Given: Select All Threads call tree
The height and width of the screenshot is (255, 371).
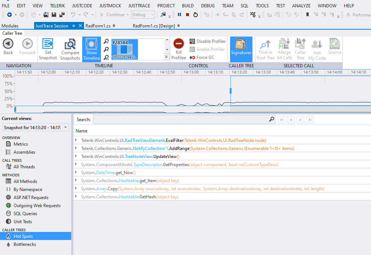Looking at the screenshot, I should point(24,166).
